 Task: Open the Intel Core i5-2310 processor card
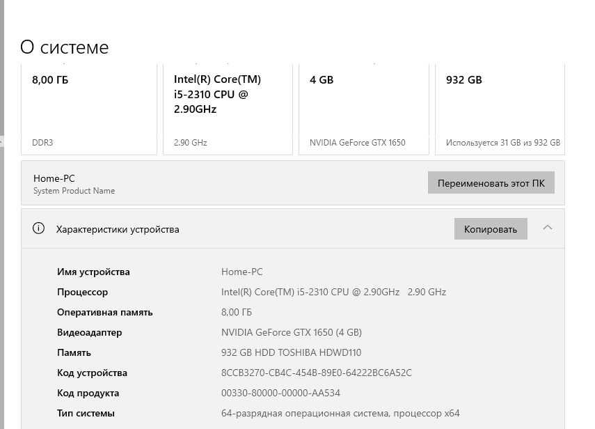[x=228, y=109]
